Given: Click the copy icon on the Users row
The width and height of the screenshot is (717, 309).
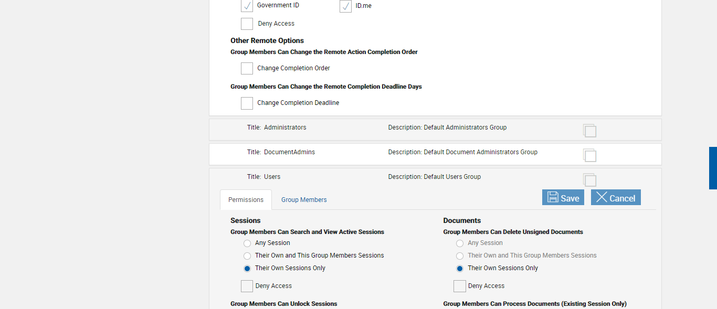Looking at the screenshot, I should point(589,180).
